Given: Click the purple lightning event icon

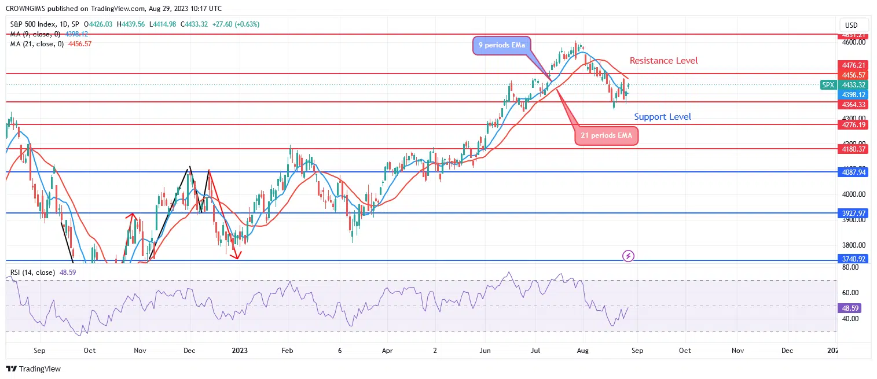Looking at the screenshot, I should pyautogui.click(x=628, y=255).
